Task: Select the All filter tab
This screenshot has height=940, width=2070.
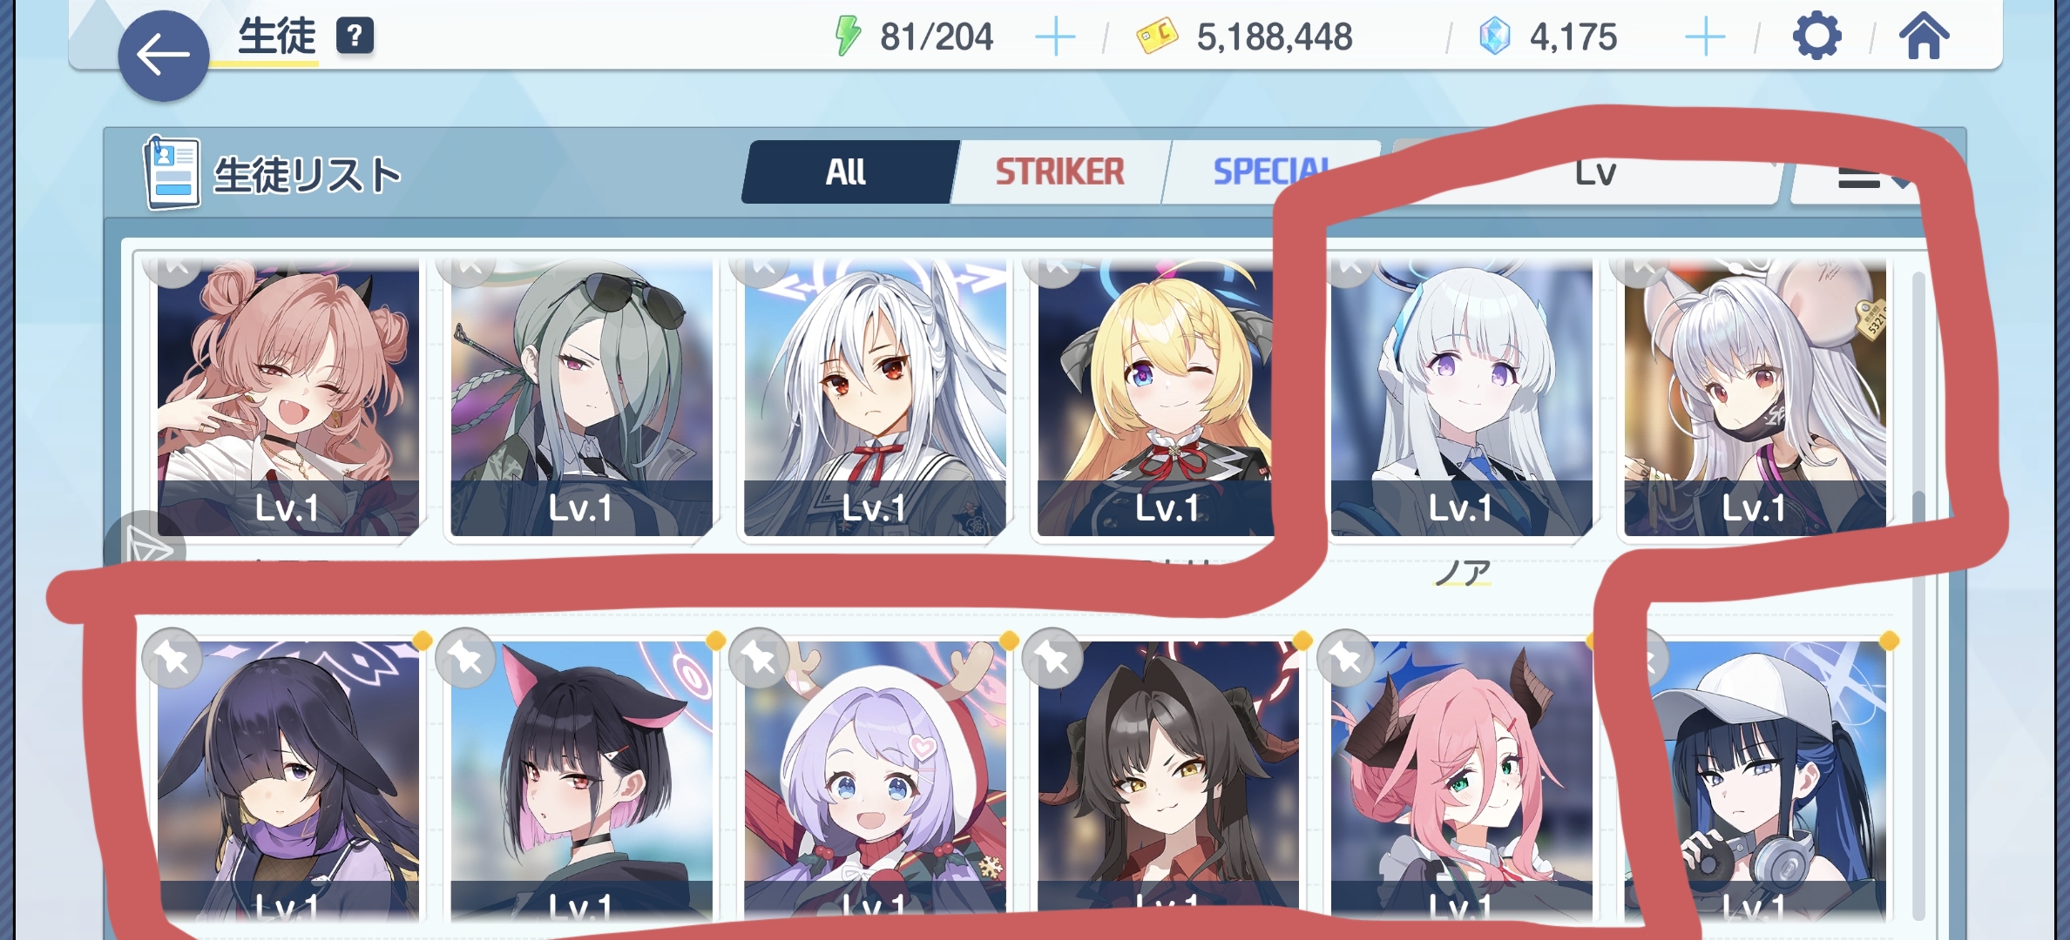Action: click(845, 172)
